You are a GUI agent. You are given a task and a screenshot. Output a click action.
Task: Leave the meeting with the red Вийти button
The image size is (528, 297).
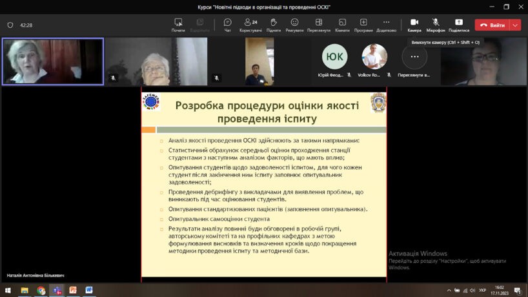[x=492, y=25]
